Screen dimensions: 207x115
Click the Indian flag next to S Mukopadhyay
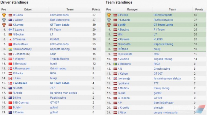(10, 49)
